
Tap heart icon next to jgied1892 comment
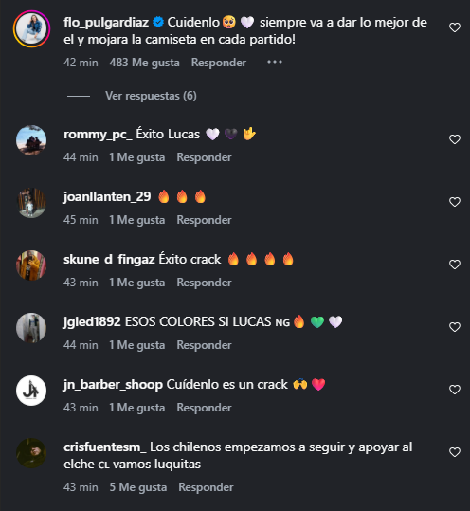click(455, 327)
